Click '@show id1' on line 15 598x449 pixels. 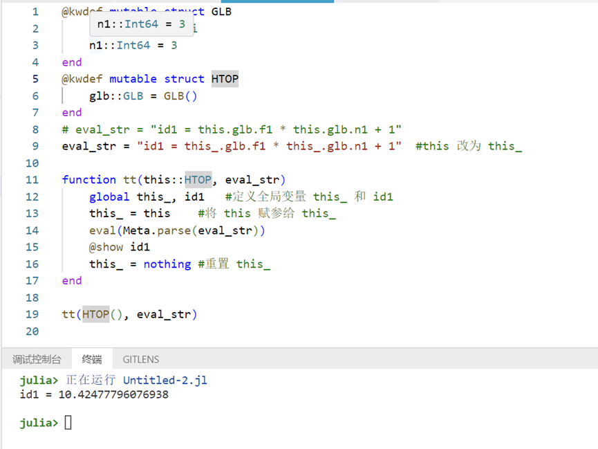click(120, 247)
